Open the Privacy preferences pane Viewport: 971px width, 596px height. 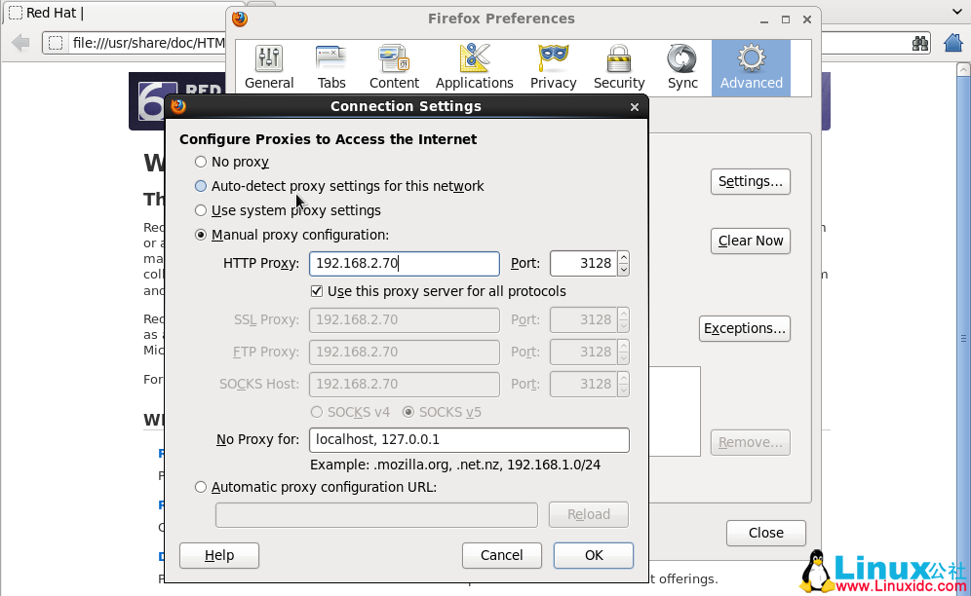[553, 67]
